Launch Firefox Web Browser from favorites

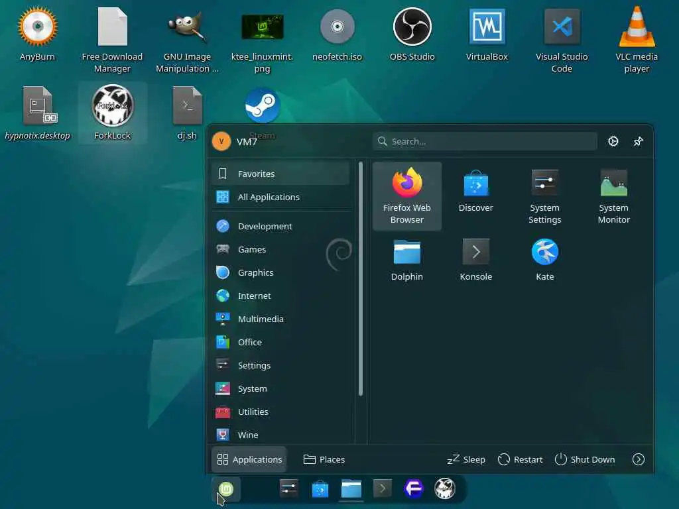(407, 196)
